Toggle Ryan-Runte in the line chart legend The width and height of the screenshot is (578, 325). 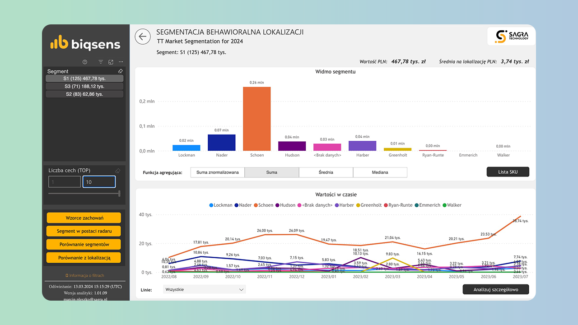(x=398, y=205)
